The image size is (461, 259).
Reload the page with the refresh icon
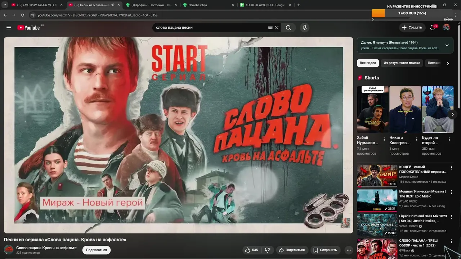22,15
